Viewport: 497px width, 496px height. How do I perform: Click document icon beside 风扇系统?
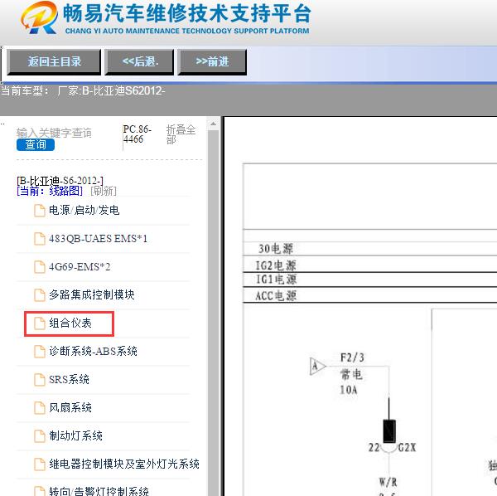click(x=40, y=408)
